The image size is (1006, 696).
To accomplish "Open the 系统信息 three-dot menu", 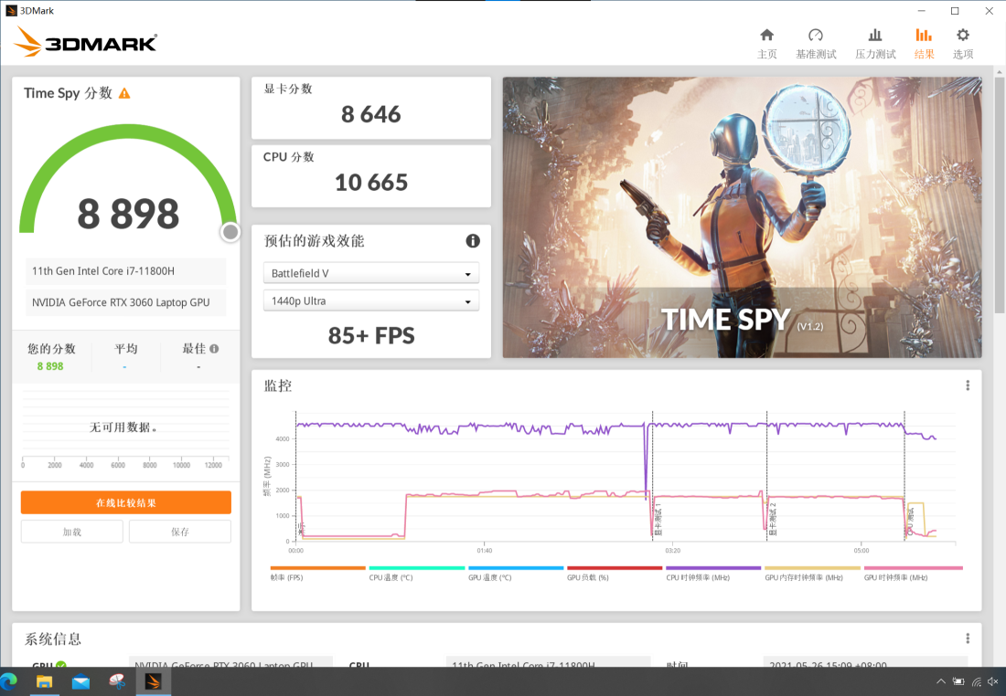I will click(968, 638).
